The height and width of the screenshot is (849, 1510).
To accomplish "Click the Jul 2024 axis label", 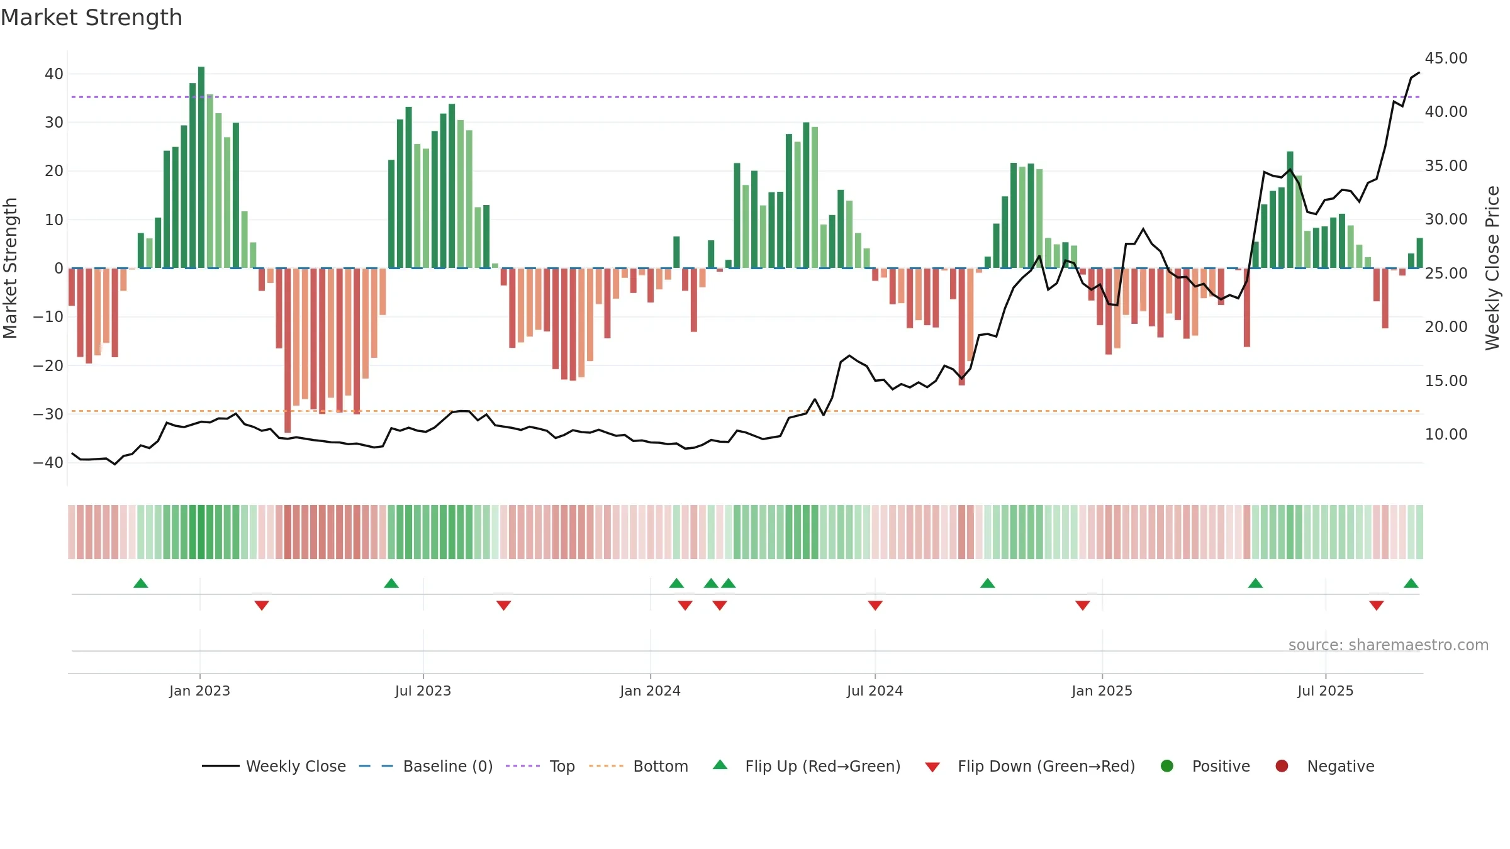I will click(875, 691).
